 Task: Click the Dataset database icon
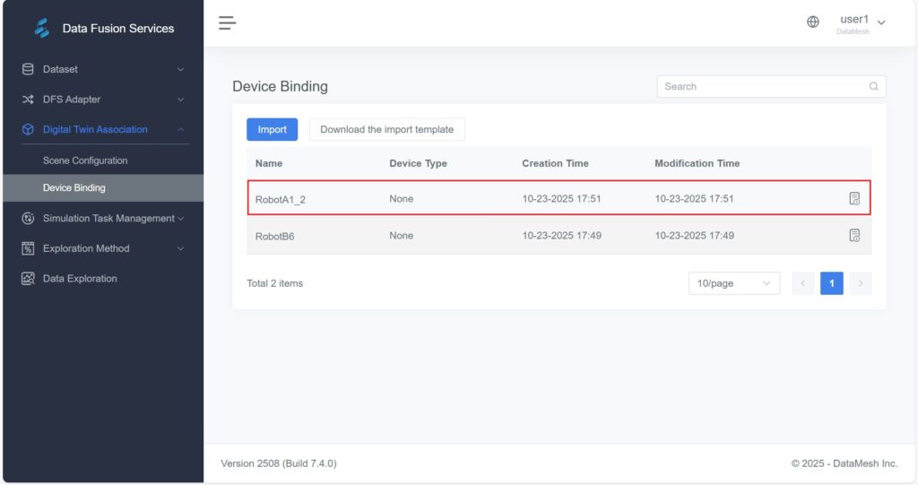point(28,69)
